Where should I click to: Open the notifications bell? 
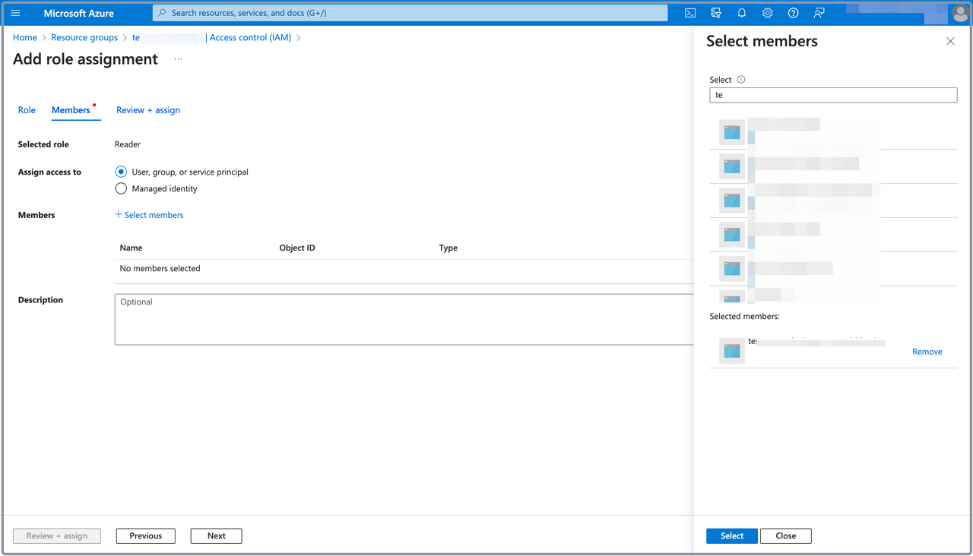742,13
